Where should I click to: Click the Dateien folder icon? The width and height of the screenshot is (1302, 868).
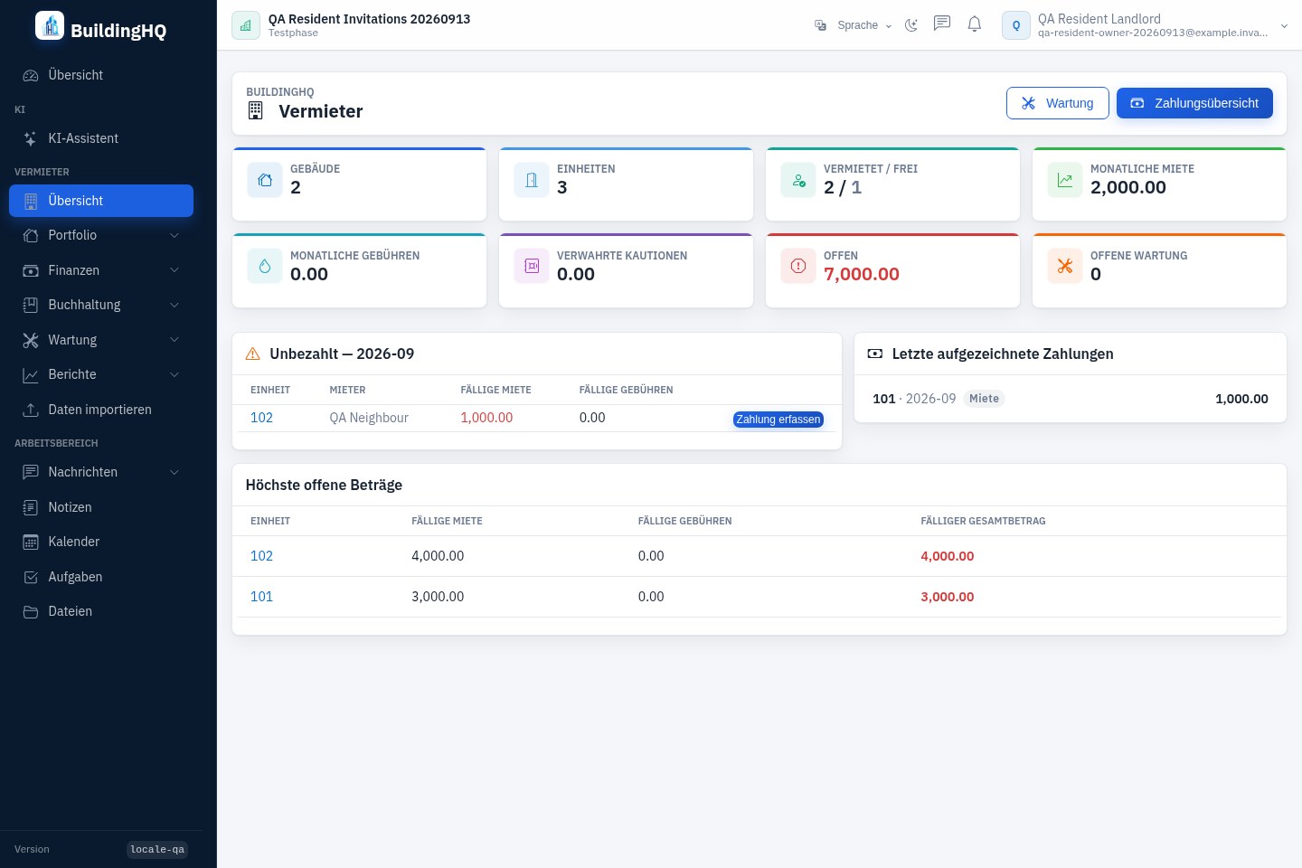(x=31, y=611)
